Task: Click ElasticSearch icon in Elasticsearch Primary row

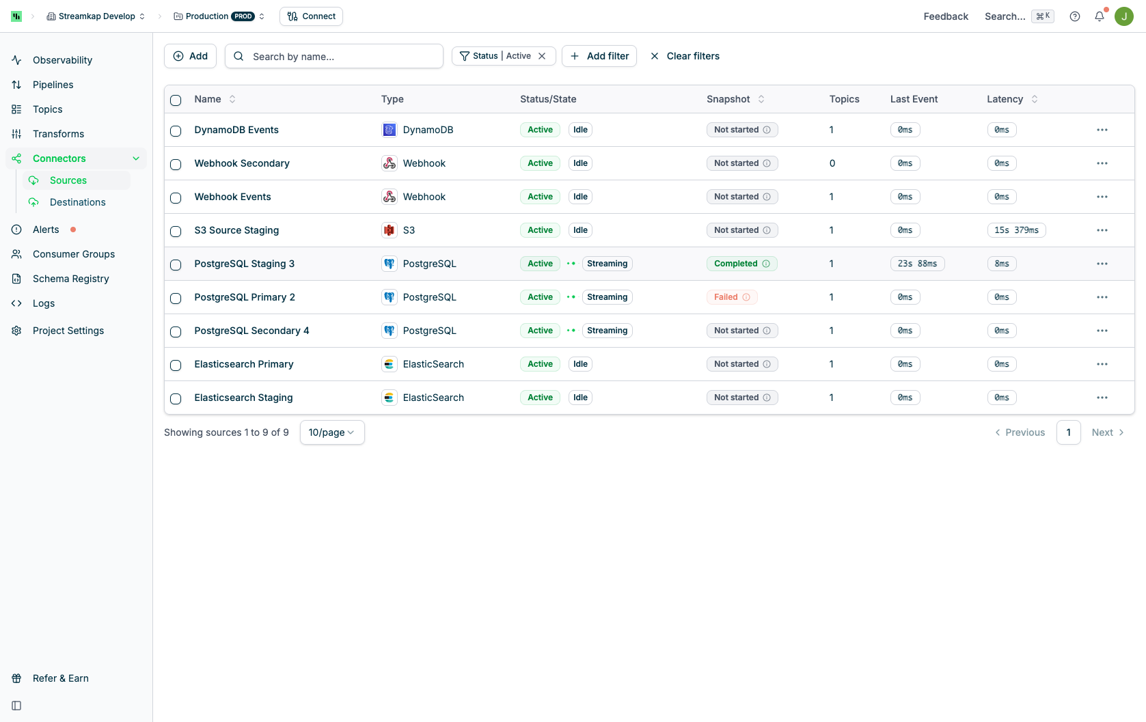Action: [x=390, y=364]
